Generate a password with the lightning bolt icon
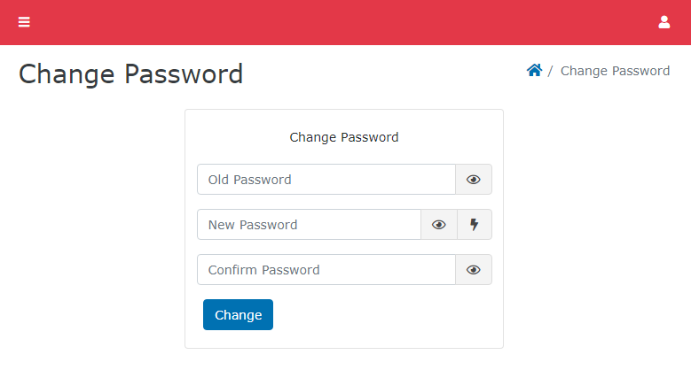Screen dimensions: 691x370 [x=474, y=225]
